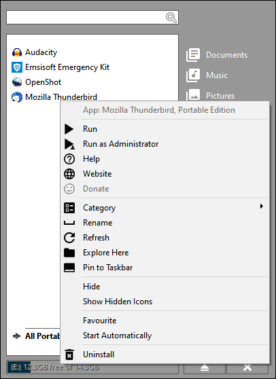Expand the Category submenu arrow
The image size is (276, 379).
(x=262, y=206)
